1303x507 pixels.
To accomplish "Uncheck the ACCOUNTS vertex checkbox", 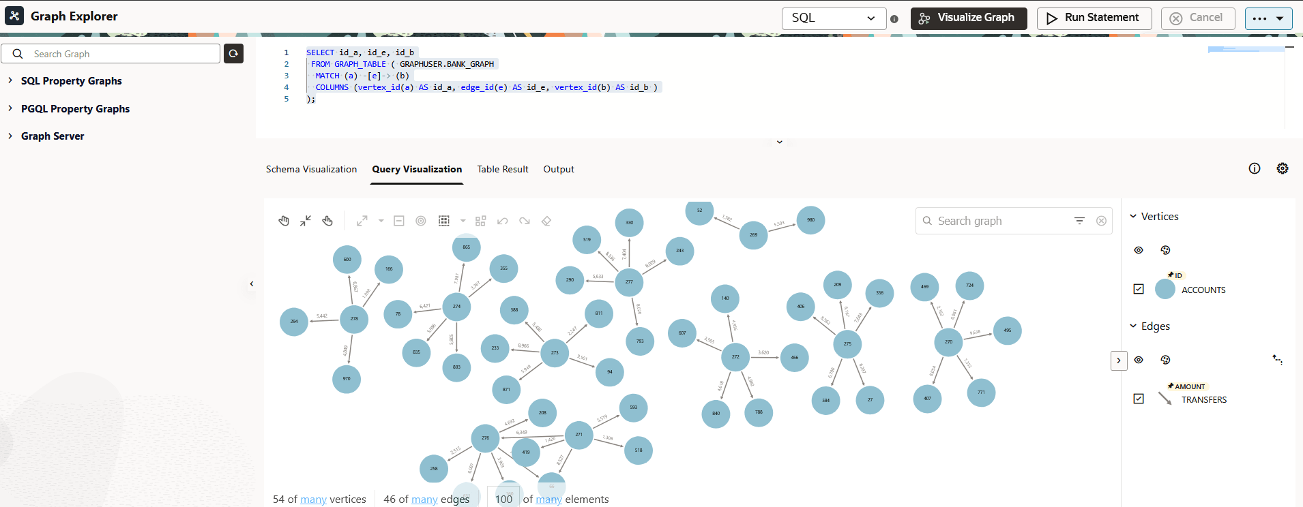I will pyautogui.click(x=1139, y=289).
